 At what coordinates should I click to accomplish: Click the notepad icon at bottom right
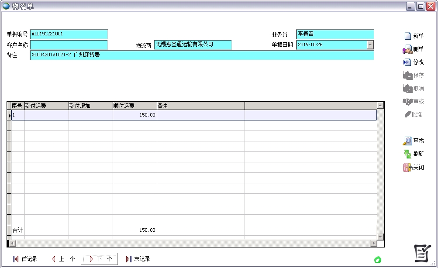coord(422,254)
